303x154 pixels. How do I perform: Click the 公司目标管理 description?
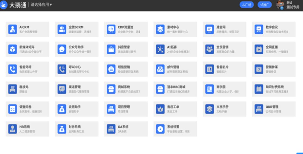tap(274, 111)
